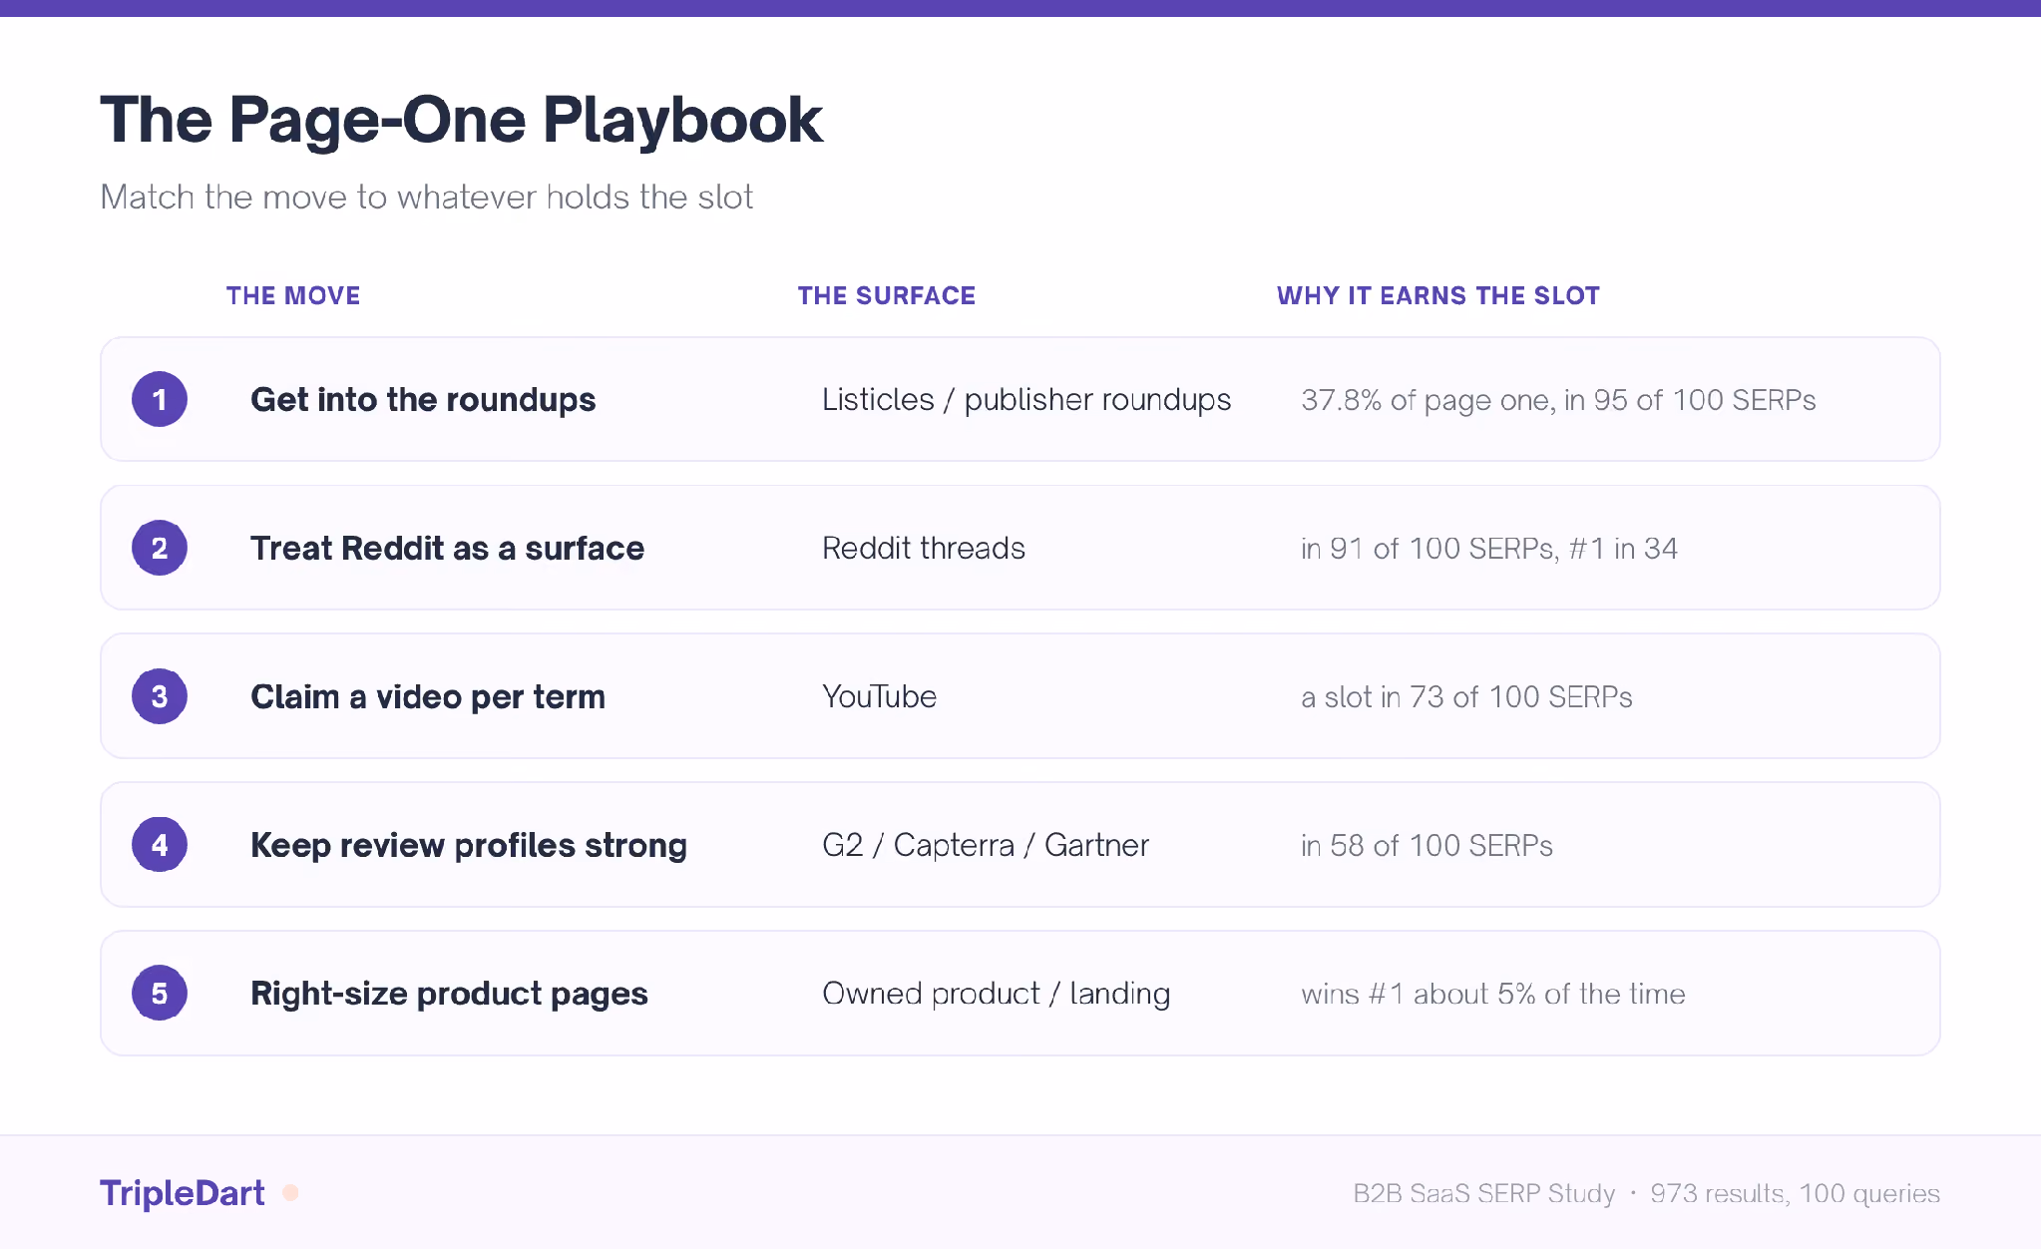Image resolution: width=2041 pixels, height=1249 pixels.
Task: Click 'G2 / Capterra / Gartner' surface text
Action: coord(986,846)
